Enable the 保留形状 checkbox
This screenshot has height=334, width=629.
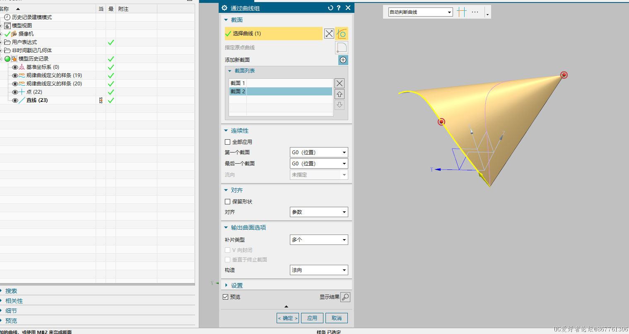pos(227,202)
